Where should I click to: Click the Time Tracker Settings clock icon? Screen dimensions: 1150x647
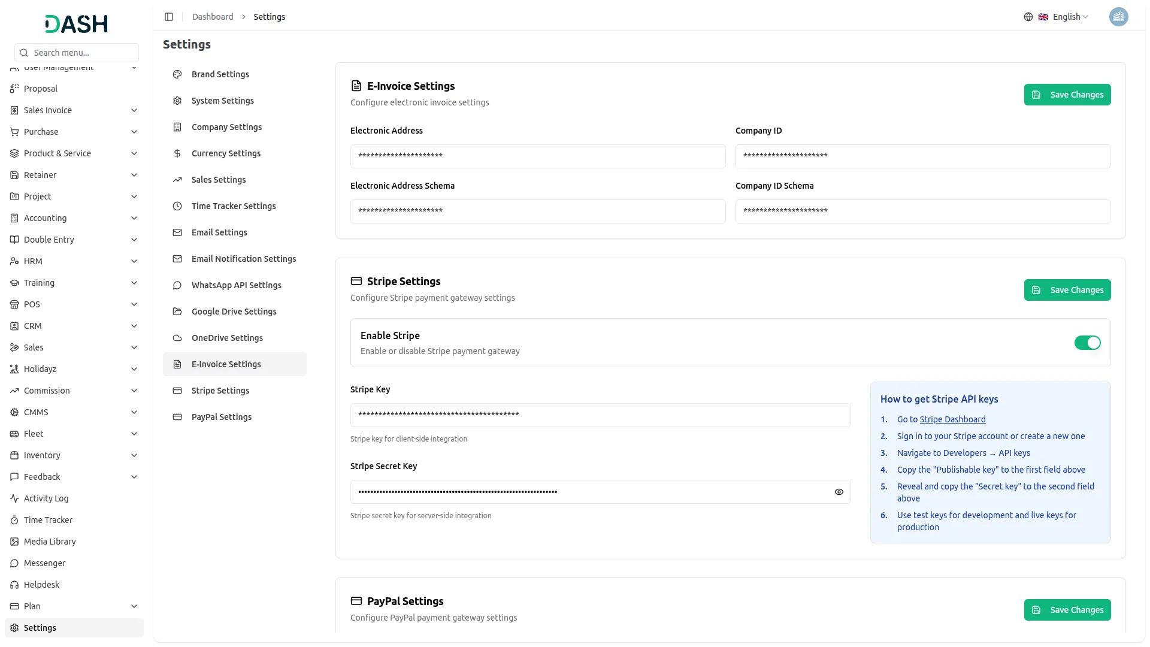click(x=177, y=206)
